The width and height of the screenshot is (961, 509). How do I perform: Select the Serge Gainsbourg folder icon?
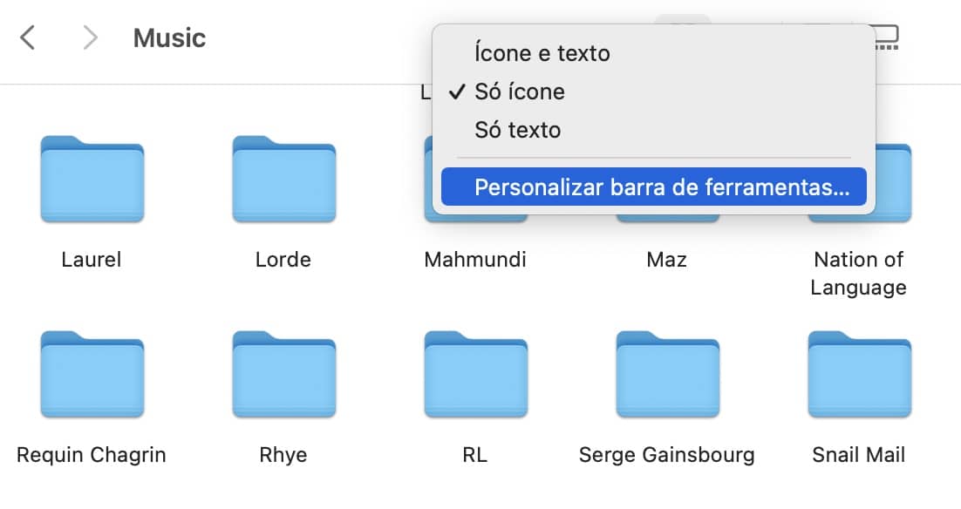(667, 375)
